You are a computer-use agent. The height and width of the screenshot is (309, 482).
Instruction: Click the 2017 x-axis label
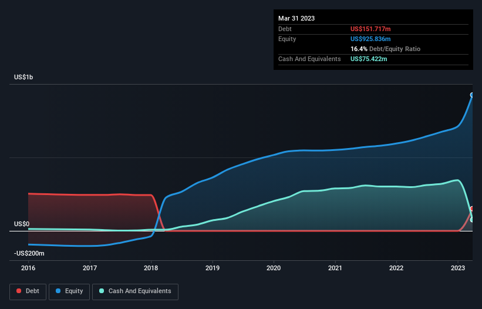click(x=90, y=268)
